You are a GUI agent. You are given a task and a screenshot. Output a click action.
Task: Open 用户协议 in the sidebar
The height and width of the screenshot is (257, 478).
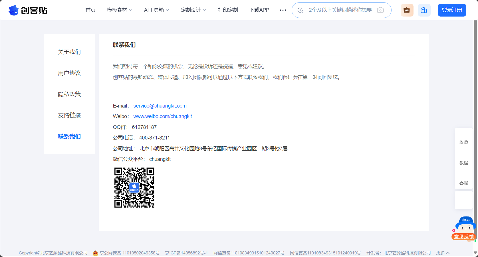click(x=69, y=73)
